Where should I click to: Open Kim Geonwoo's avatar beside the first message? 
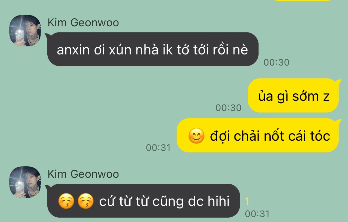click(25, 31)
